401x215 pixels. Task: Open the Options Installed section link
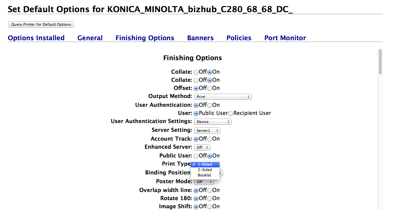pos(36,38)
